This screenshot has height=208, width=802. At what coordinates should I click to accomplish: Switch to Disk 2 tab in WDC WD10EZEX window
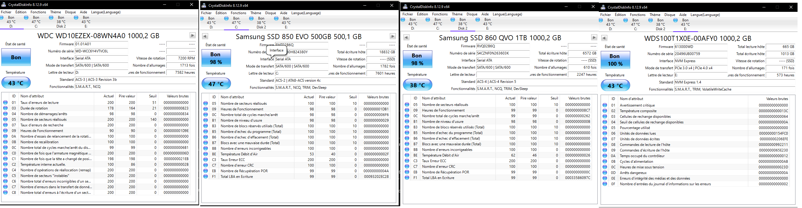point(61,22)
